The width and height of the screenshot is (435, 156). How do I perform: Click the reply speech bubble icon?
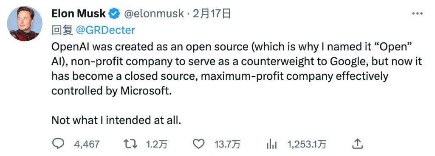click(58, 144)
